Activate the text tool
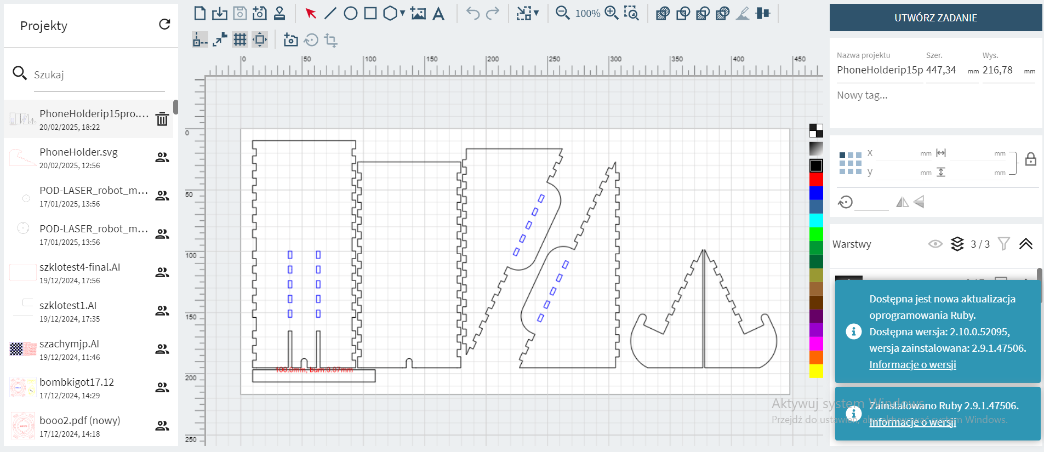Viewport: 1044px width, 452px height. pyautogui.click(x=438, y=13)
